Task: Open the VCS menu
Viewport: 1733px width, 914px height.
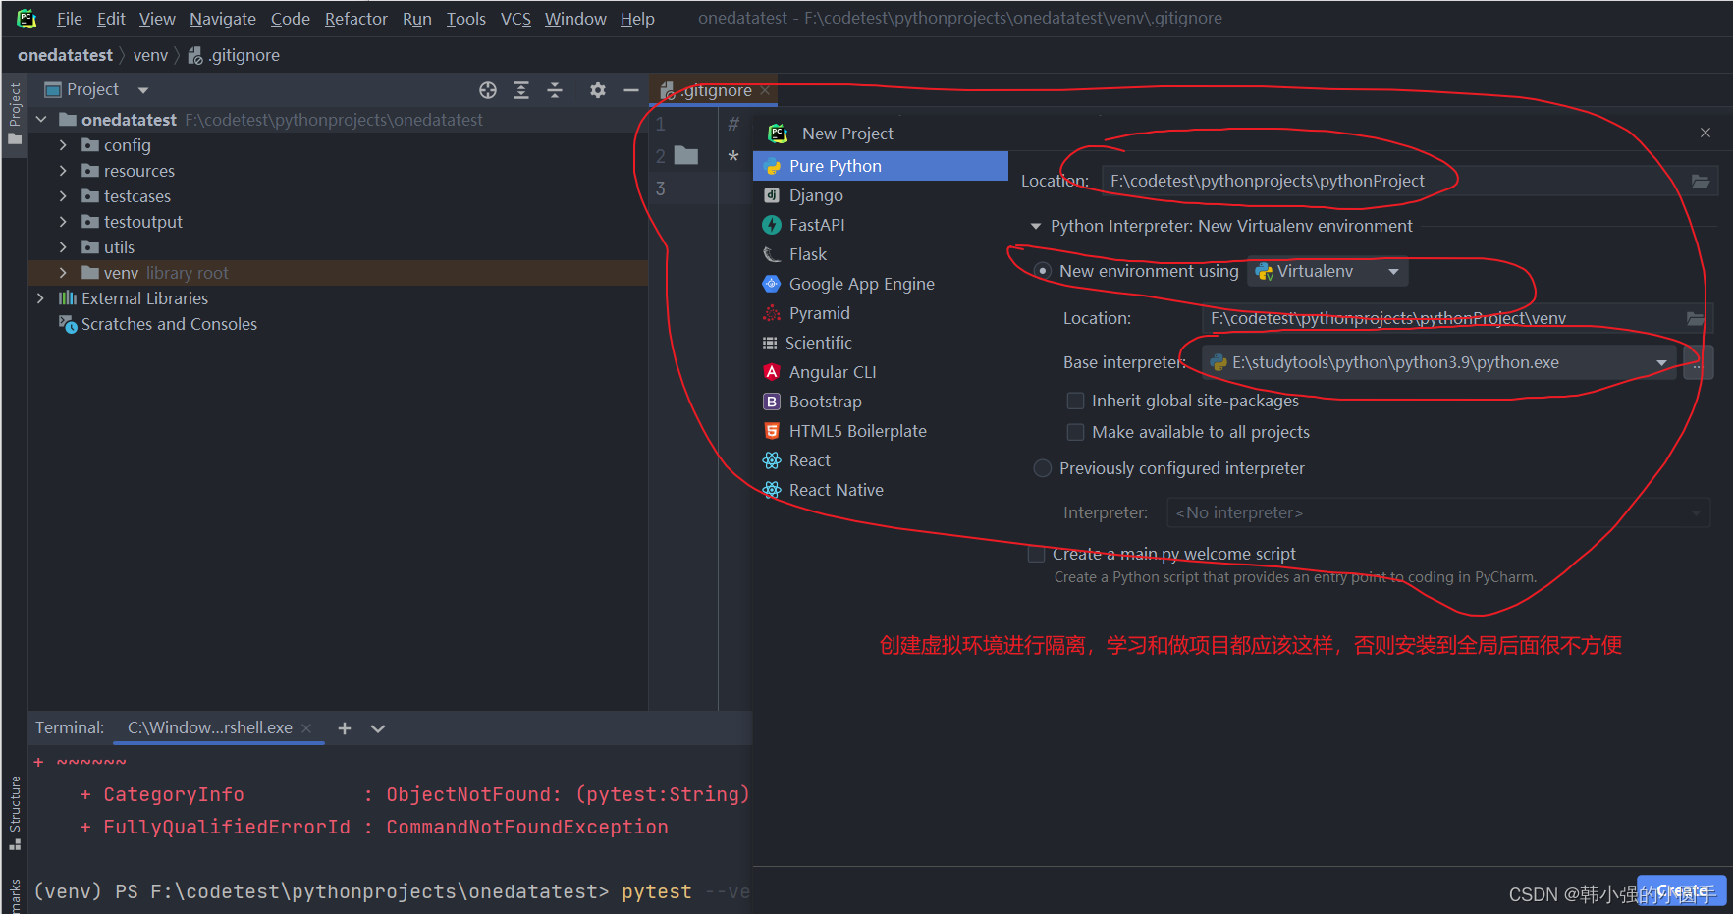Action: (515, 19)
